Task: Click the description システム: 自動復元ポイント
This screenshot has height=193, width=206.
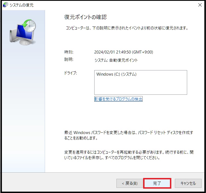Action: (116, 60)
